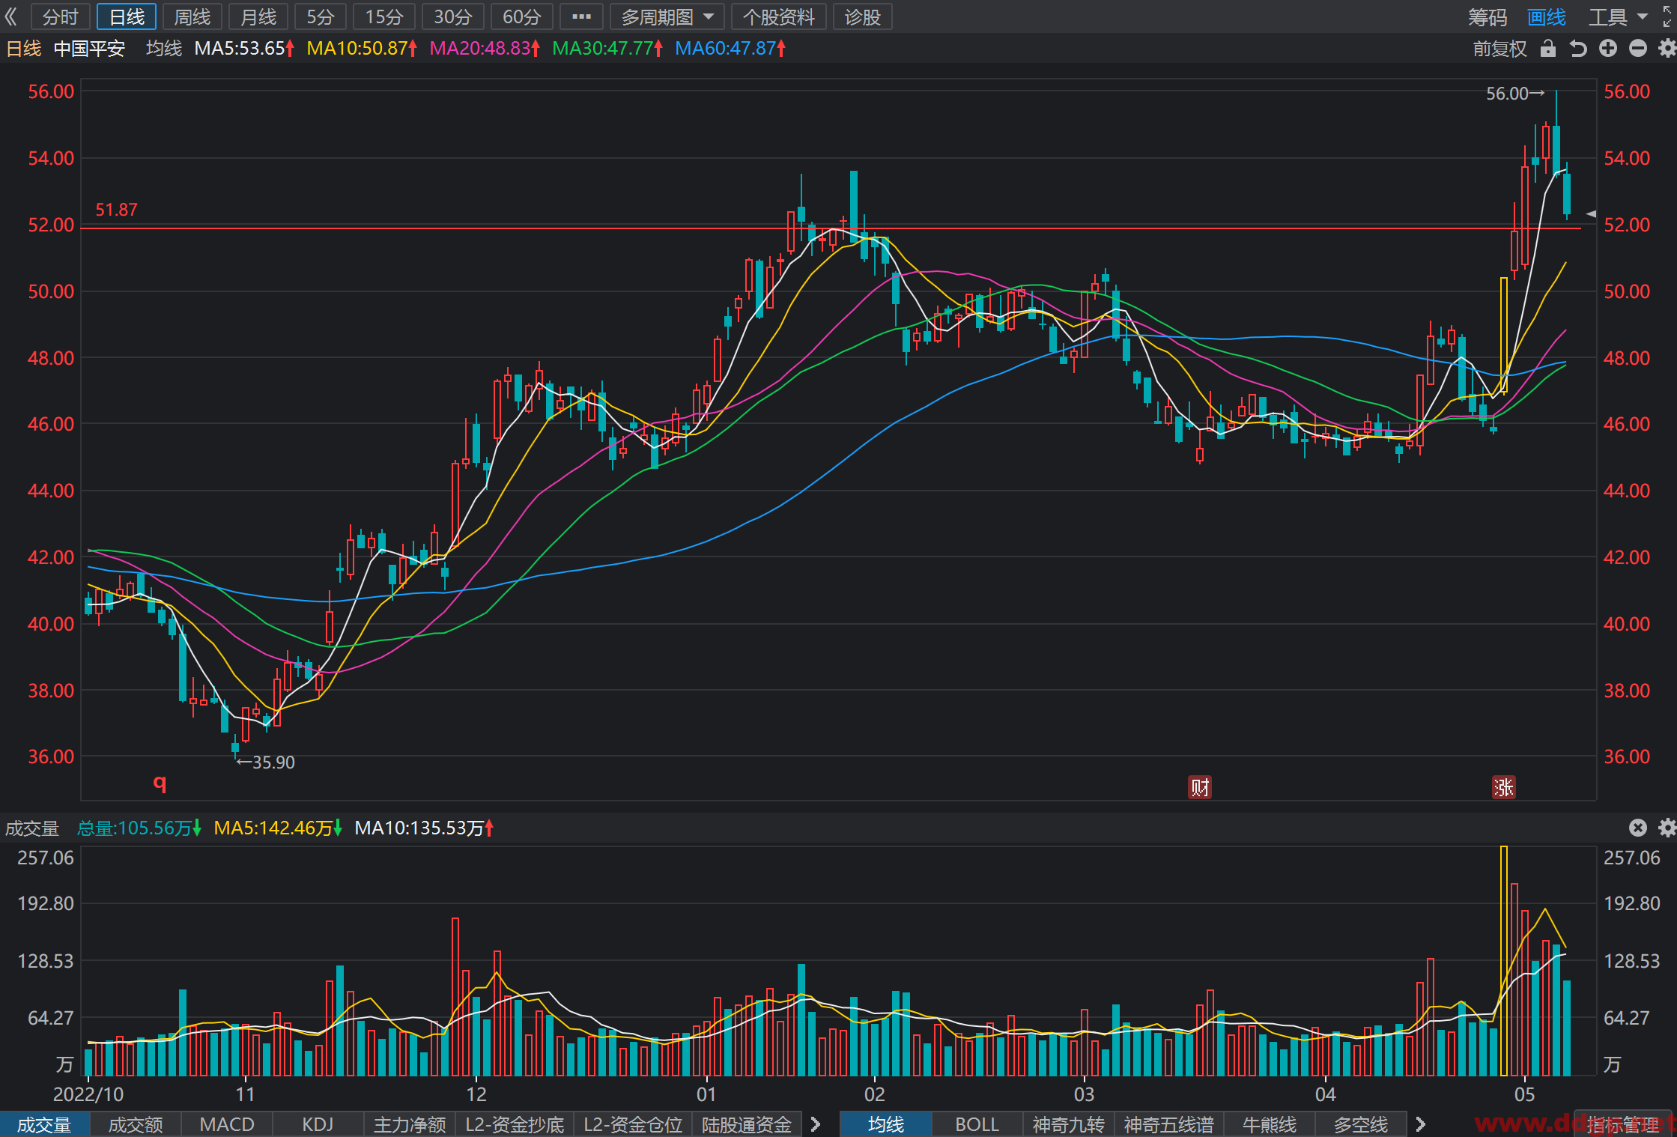Toggle the chart lock icon
Screen dimensions: 1677x1137
(x=1548, y=49)
